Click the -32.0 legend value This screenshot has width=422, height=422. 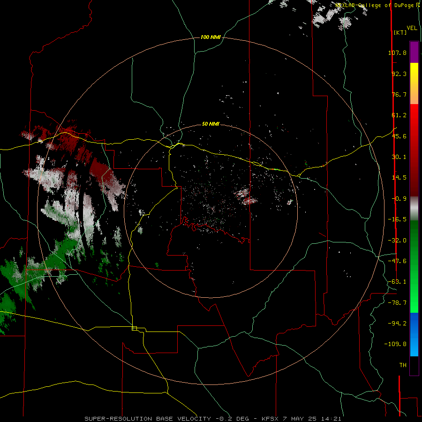397,241
